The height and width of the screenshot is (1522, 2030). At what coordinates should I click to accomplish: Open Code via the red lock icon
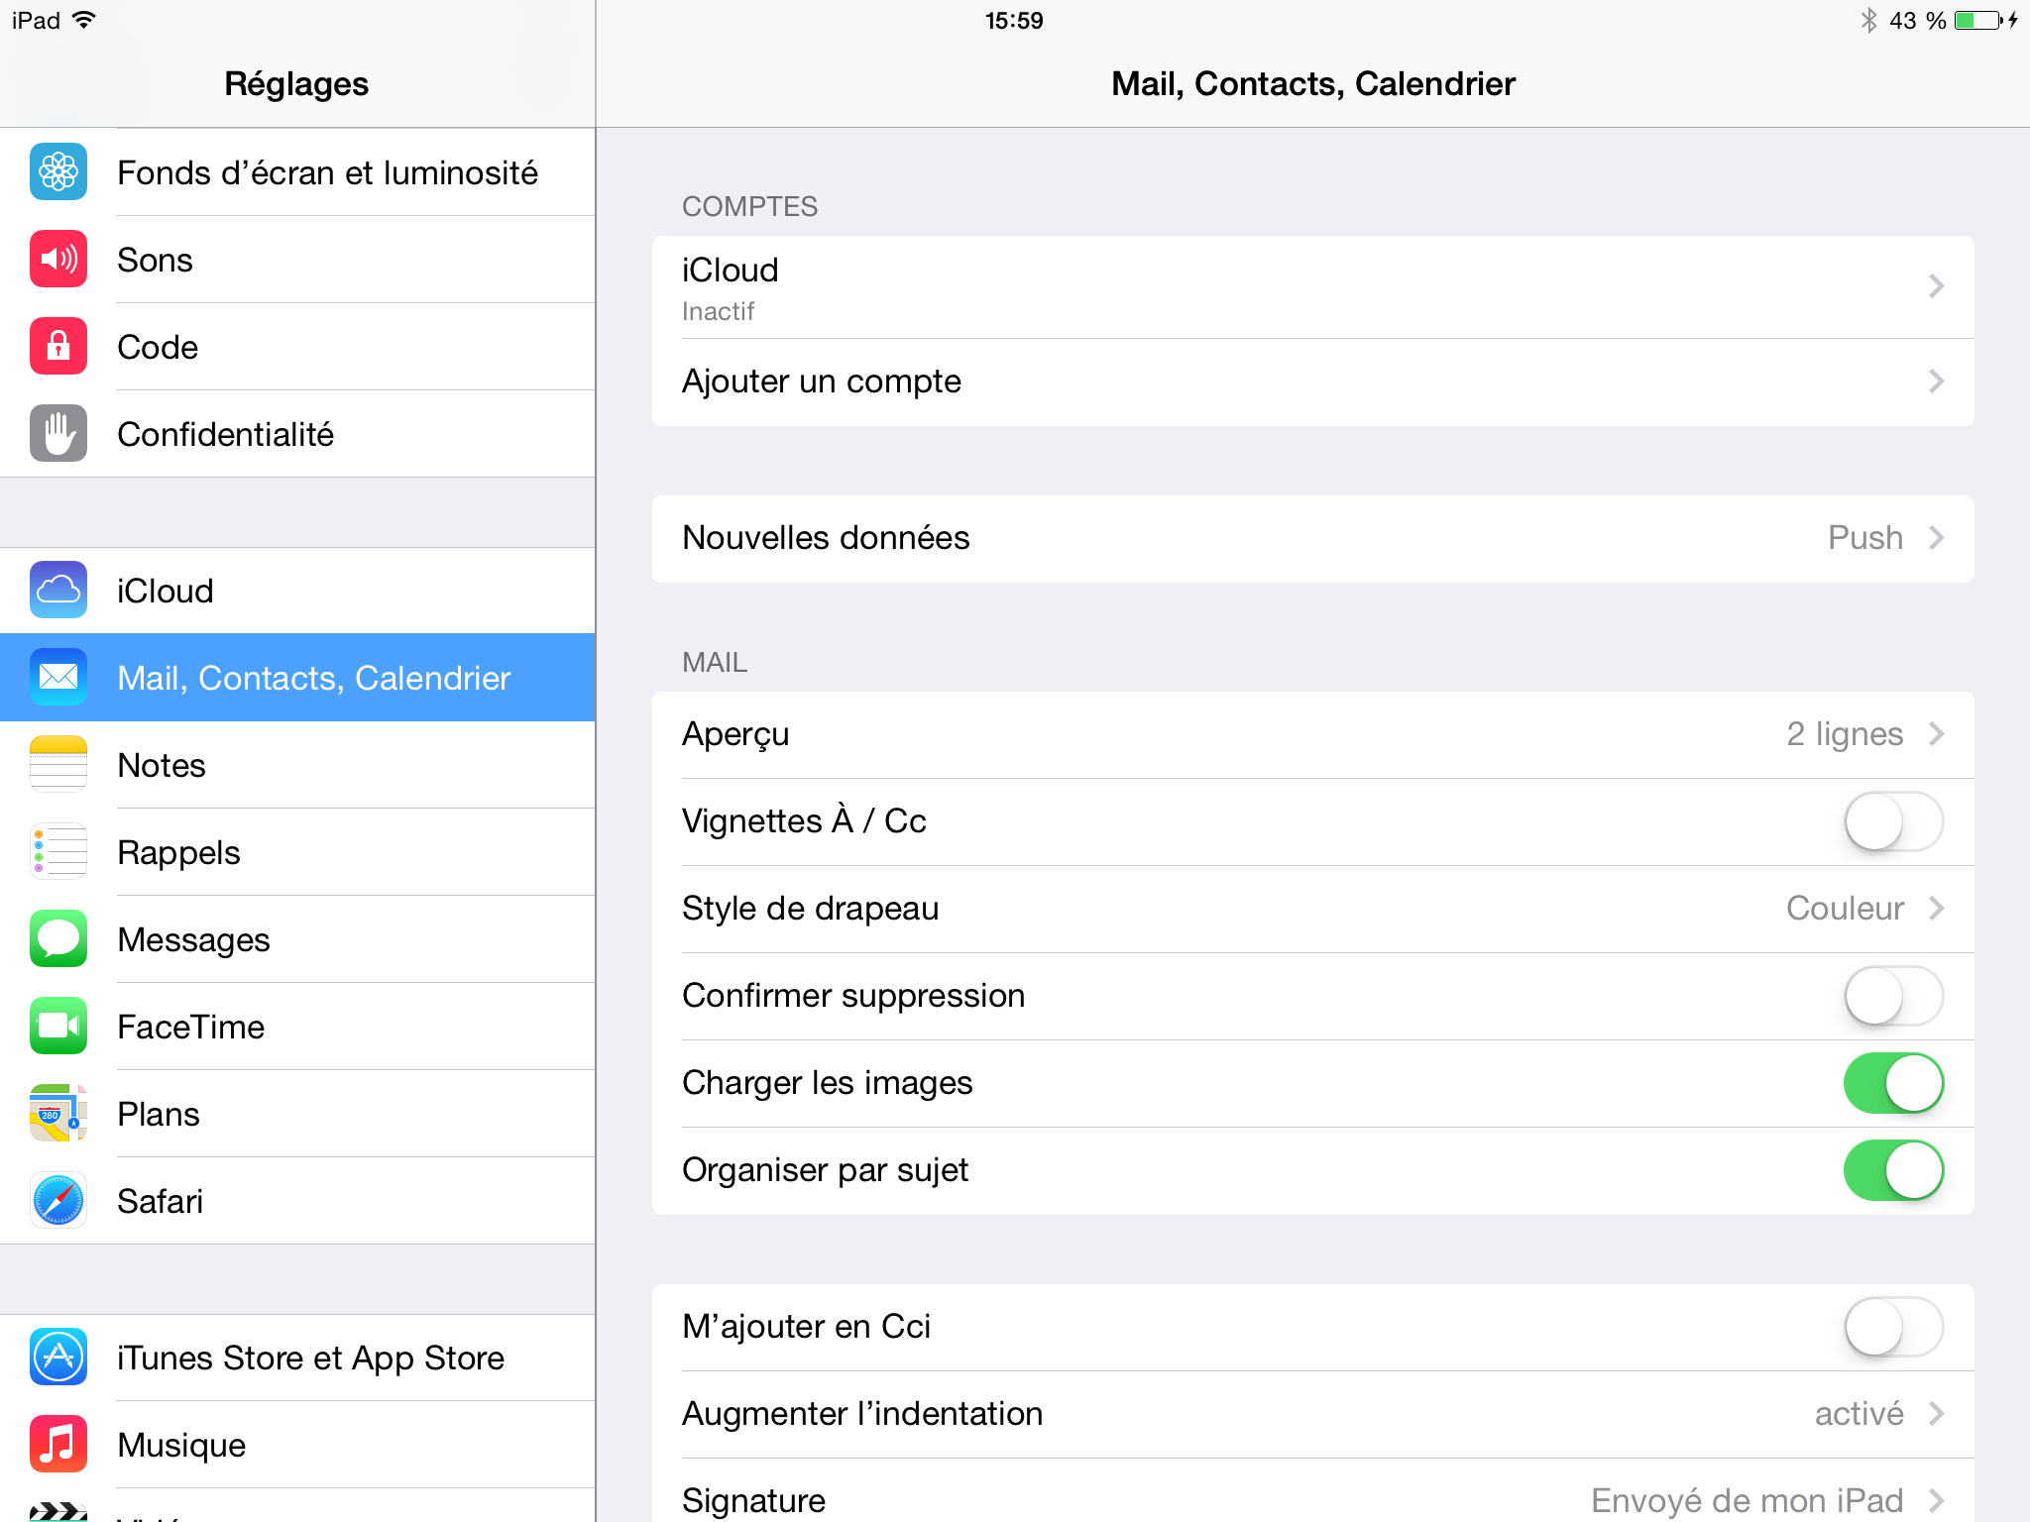coord(58,347)
